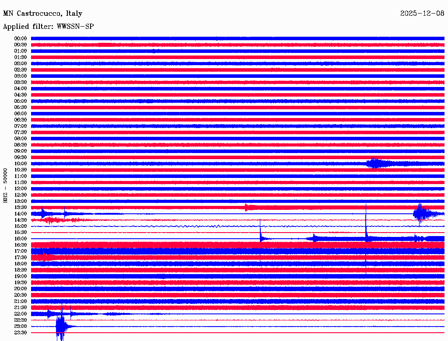Select the 11:30 time label
Image resolution: width=448 pixels, height=341 pixels.
pyautogui.click(x=21, y=182)
